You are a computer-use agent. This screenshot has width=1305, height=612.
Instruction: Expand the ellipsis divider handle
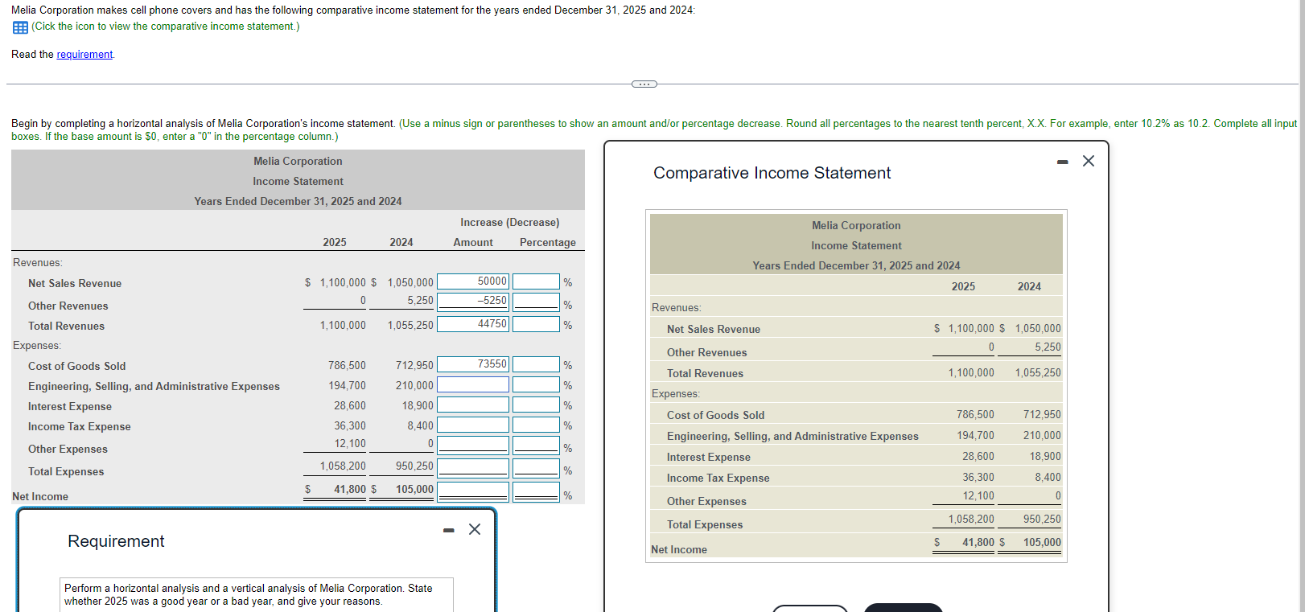pos(644,84)
